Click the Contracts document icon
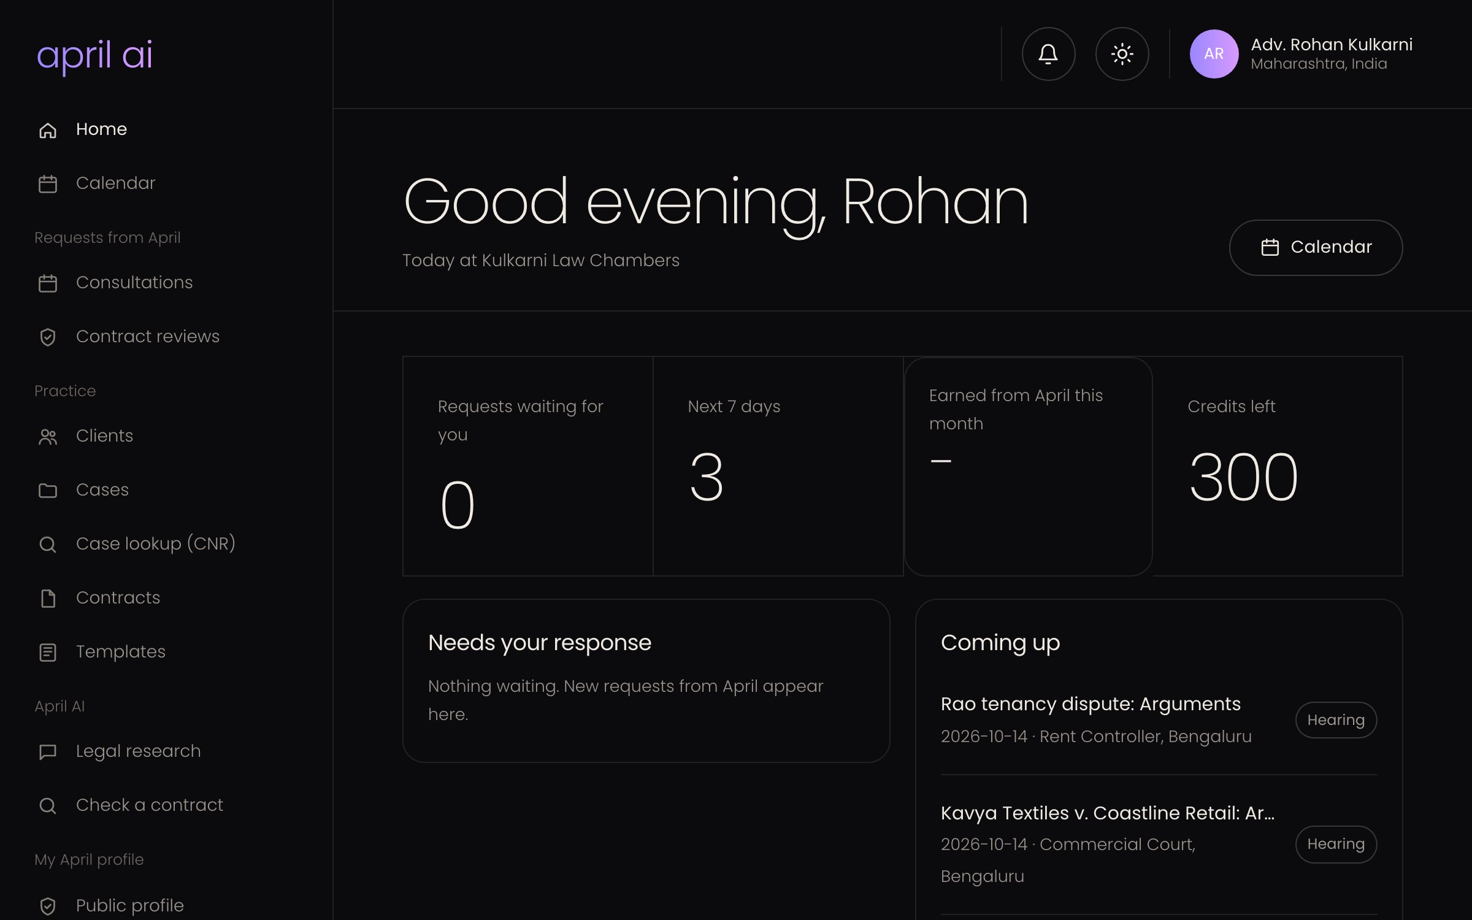This screenshot has width=1472, height=920. [x=48, y=599]
